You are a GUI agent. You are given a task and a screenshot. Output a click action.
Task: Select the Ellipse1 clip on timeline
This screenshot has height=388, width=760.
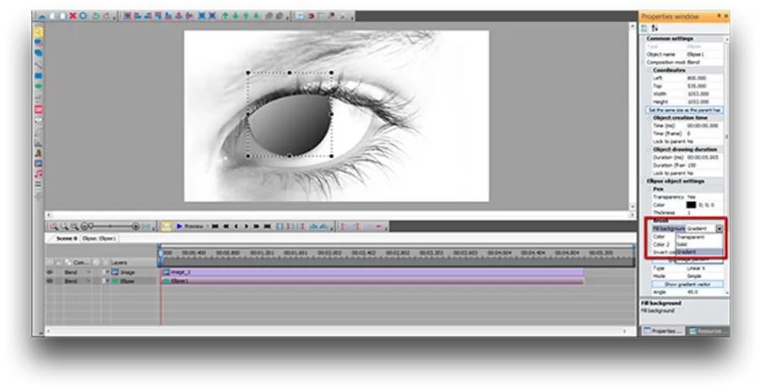pos(372,281)
